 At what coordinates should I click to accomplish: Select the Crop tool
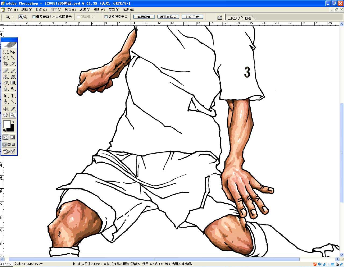point(6,64)
